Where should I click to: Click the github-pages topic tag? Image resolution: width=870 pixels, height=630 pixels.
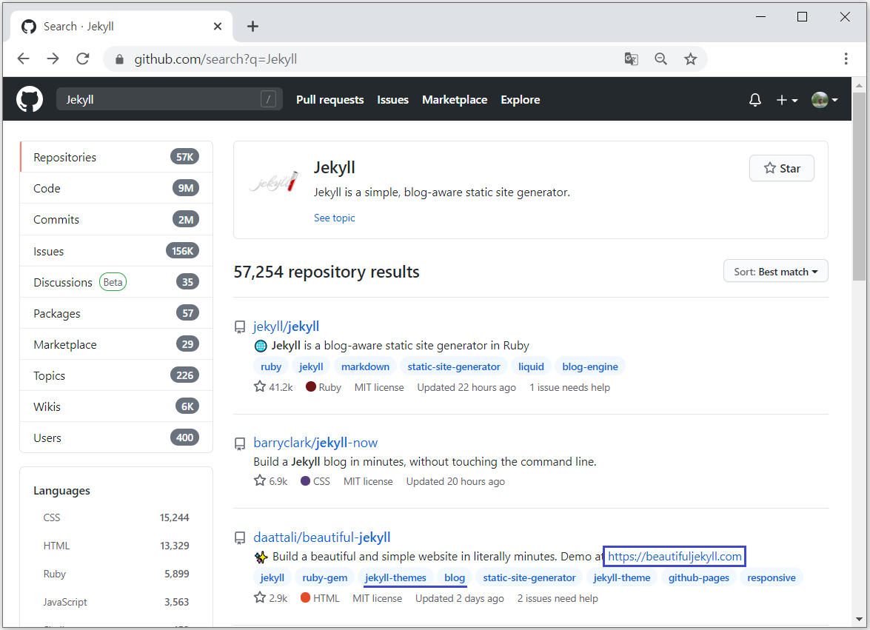pyautogui.click(x=698, y=577)
